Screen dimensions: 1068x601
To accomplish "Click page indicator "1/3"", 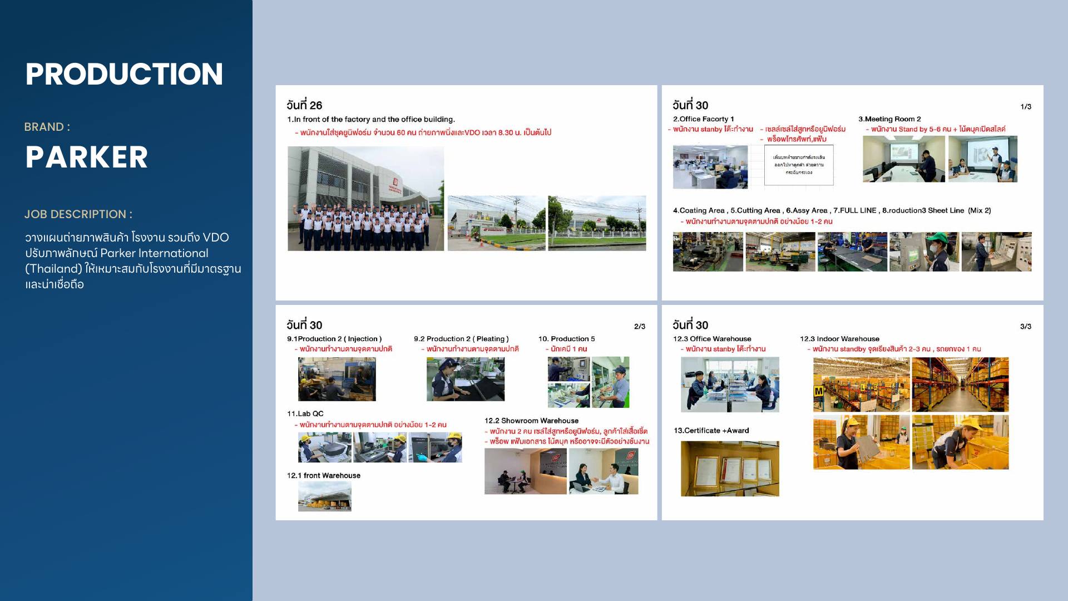I will pyautogui.click(x=1026, y=106).
